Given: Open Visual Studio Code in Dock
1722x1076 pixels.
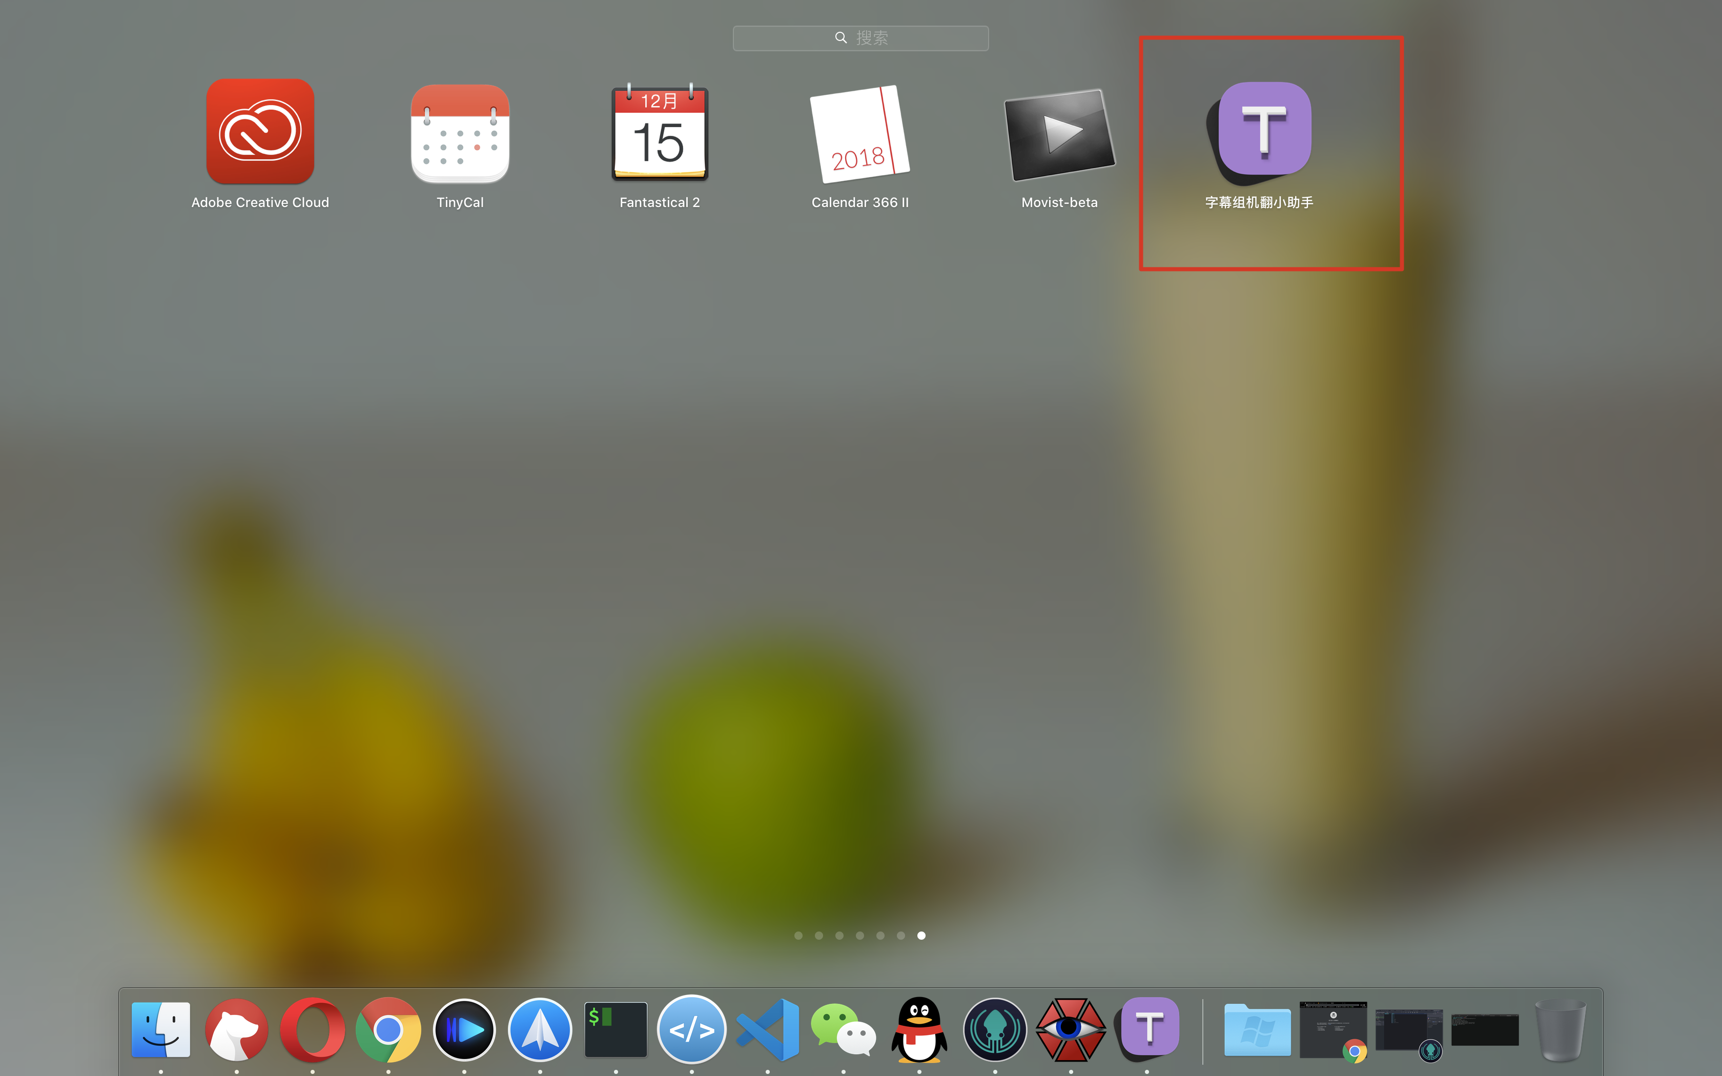Looking at the screenshot, I should tap(768, 1030).
